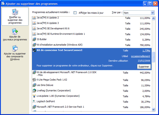Select Logitech SetPoint entry

(x=46, y=101)
